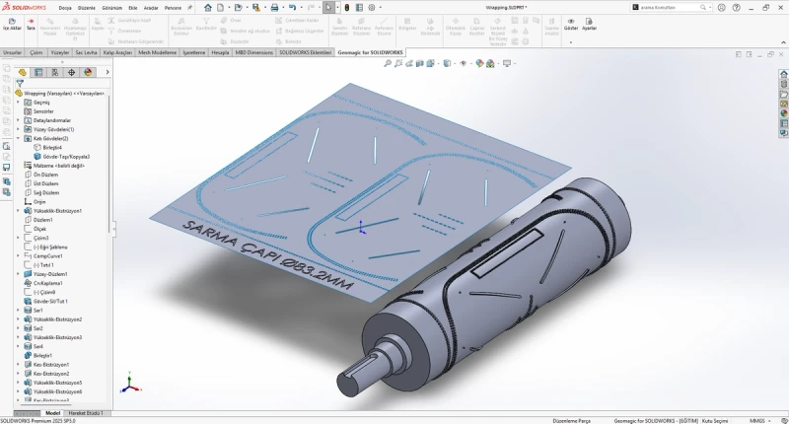This screenshot has height=424, width=789.
Task: Print using the printer icon
Action: (274, 8)
